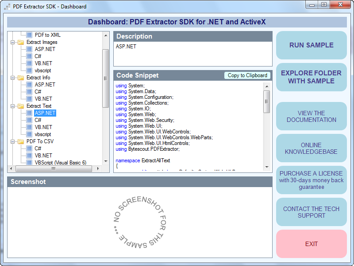Click the 'using System.IO;' code line
The width and height of the screenshot is (354, 266).
133,109
